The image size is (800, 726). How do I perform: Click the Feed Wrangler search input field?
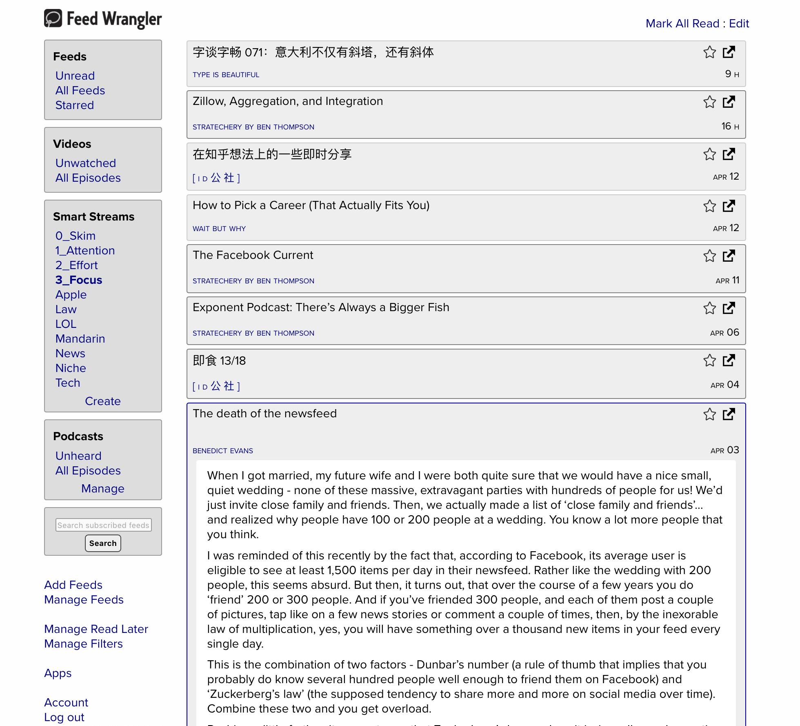[x=103, y=525]
